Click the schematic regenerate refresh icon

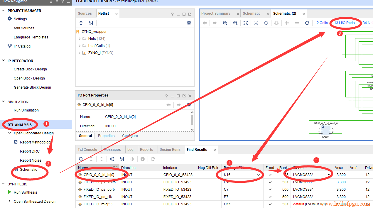307,23
